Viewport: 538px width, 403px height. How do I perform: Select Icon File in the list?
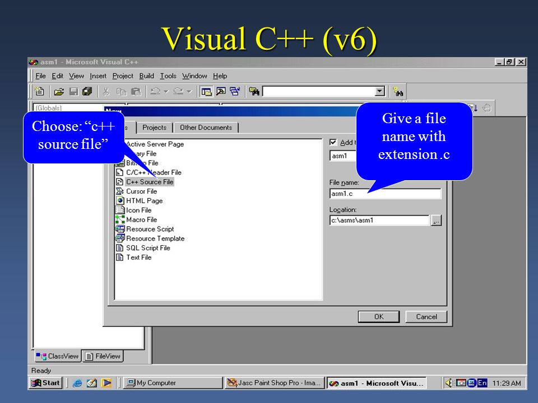[x=138, y=210]
